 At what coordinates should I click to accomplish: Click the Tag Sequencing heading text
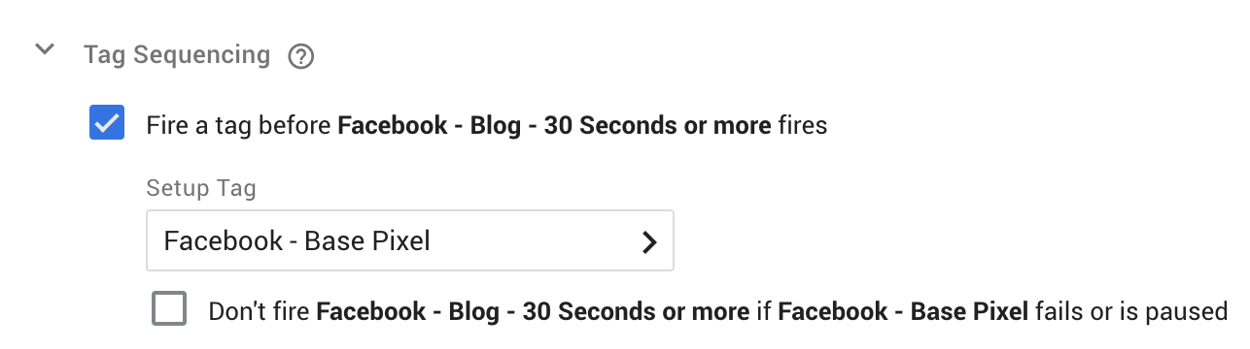pos(177,55)
